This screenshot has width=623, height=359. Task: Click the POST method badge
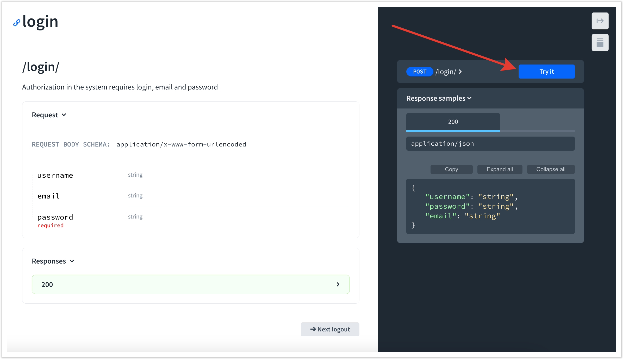coord(420,72)
